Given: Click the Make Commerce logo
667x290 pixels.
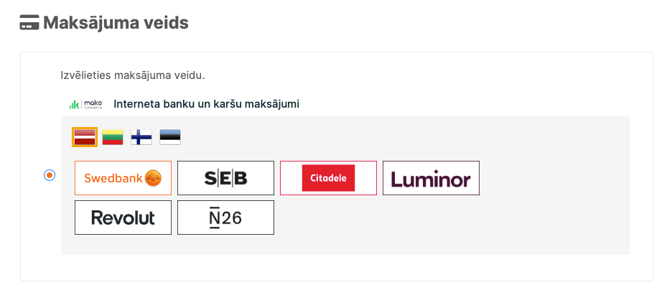Looking at the screenshot, I should [86, 104].
